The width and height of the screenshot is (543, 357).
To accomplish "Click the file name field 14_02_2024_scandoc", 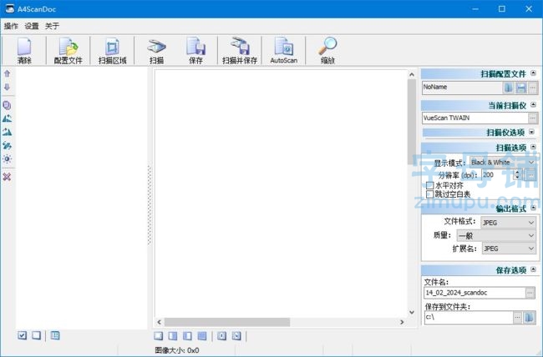I will click(474, 293).
